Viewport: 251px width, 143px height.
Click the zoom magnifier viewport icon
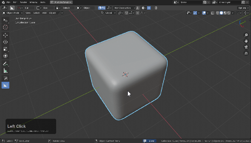tap(246, 35)
